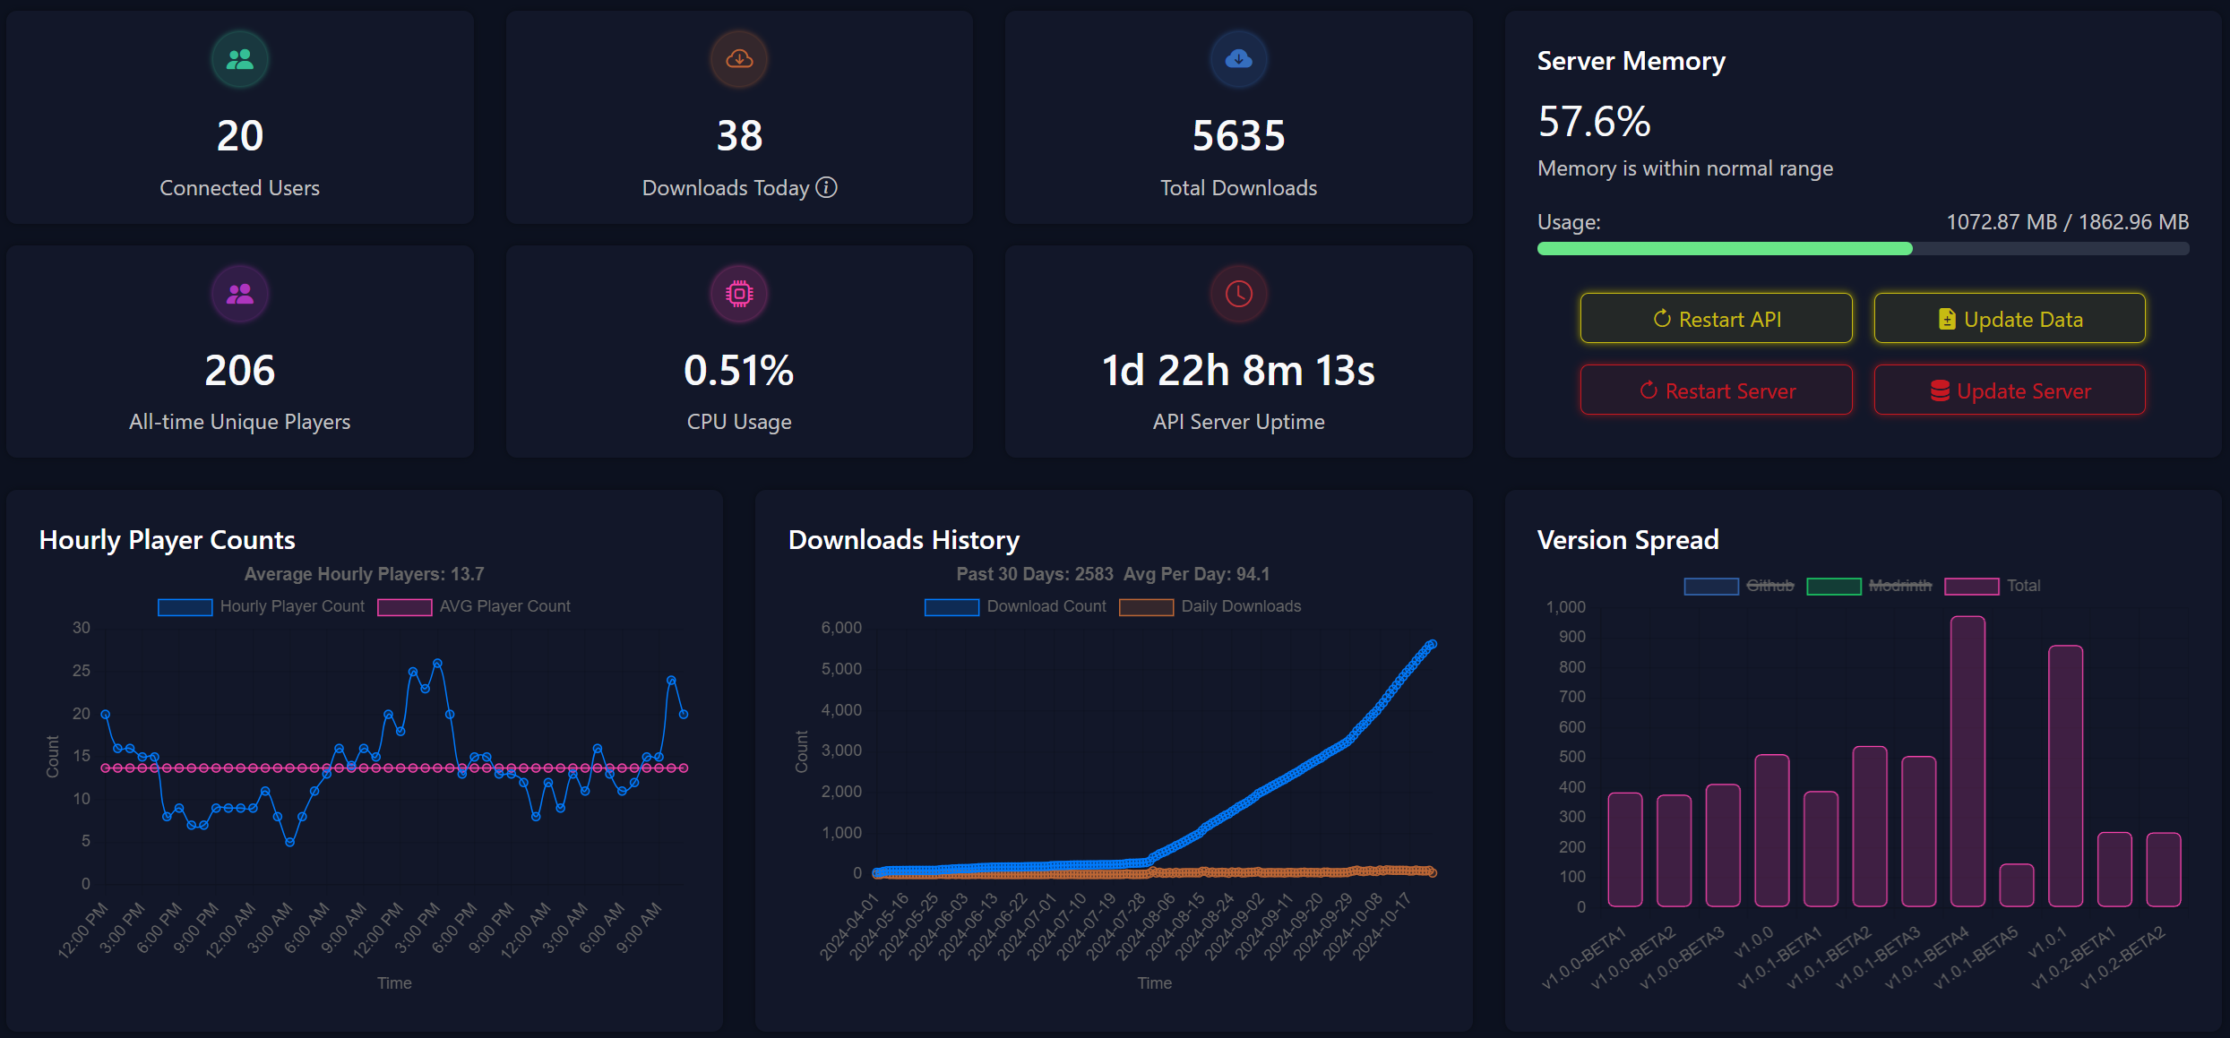
Task: Click the 38 Downloads Today value
Action: 739,136
